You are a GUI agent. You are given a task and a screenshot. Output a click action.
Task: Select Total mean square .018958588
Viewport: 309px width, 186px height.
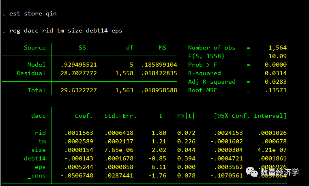(x=159, y=90)
